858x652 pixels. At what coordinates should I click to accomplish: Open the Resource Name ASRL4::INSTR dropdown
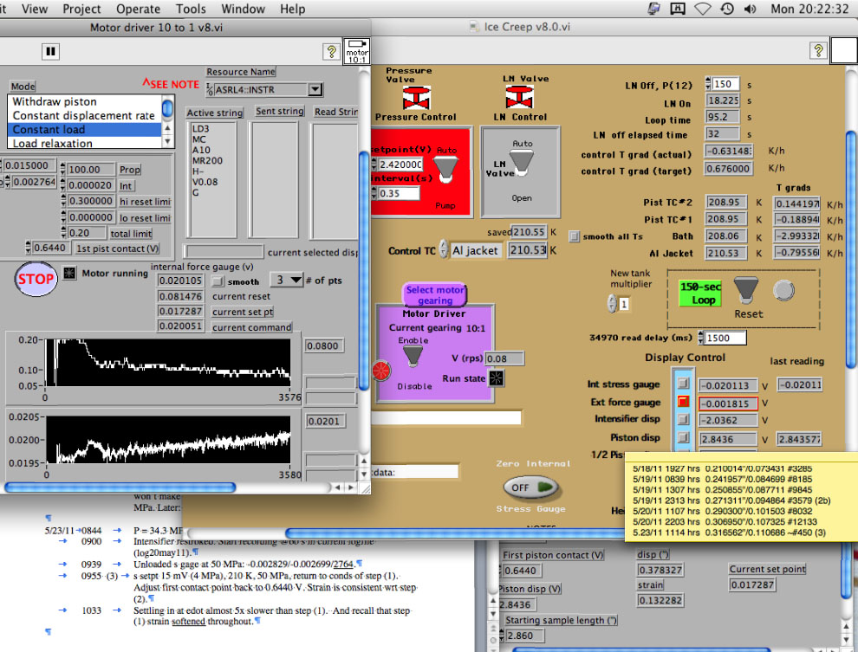(315, 89)
